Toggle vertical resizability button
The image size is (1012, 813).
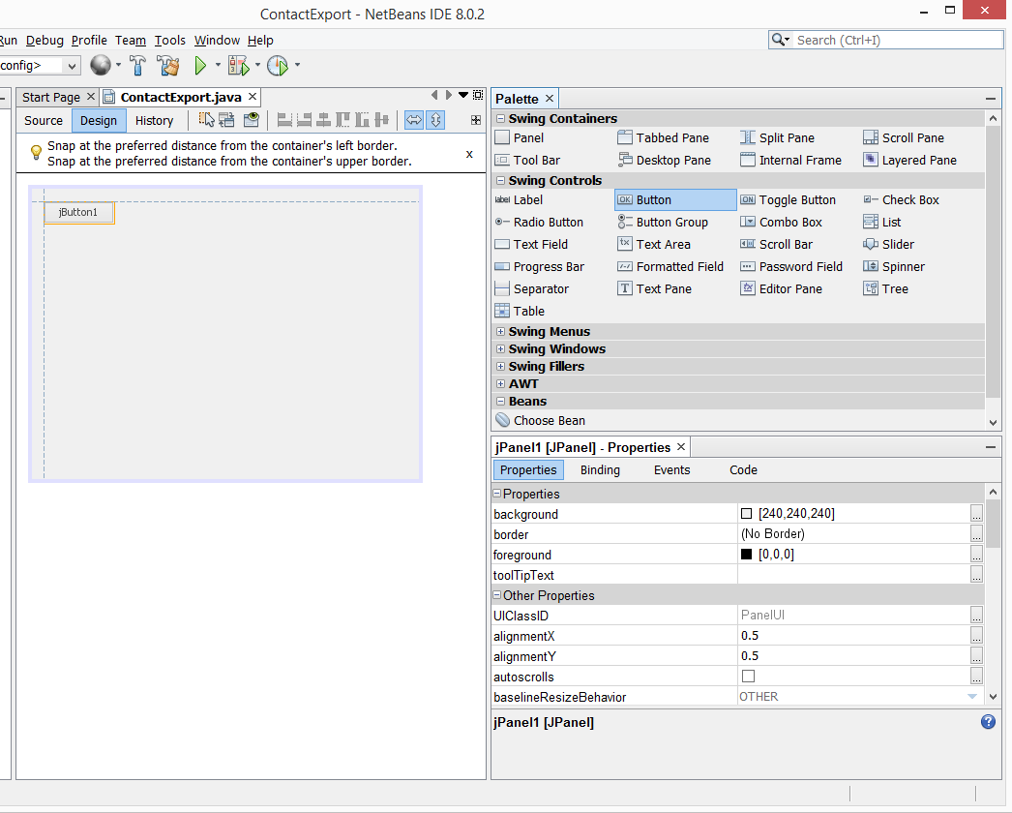(x=435, y=120)
